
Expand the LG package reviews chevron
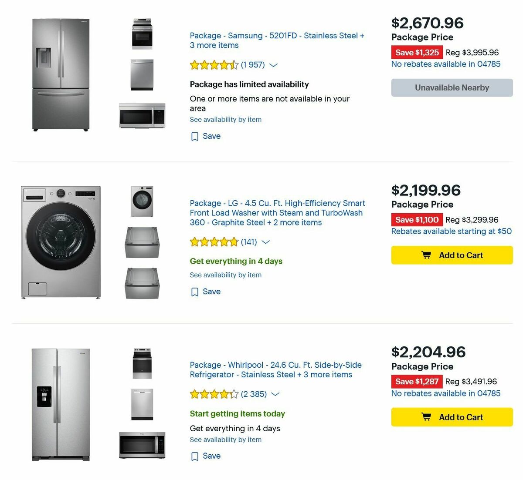tap(266, 242)
